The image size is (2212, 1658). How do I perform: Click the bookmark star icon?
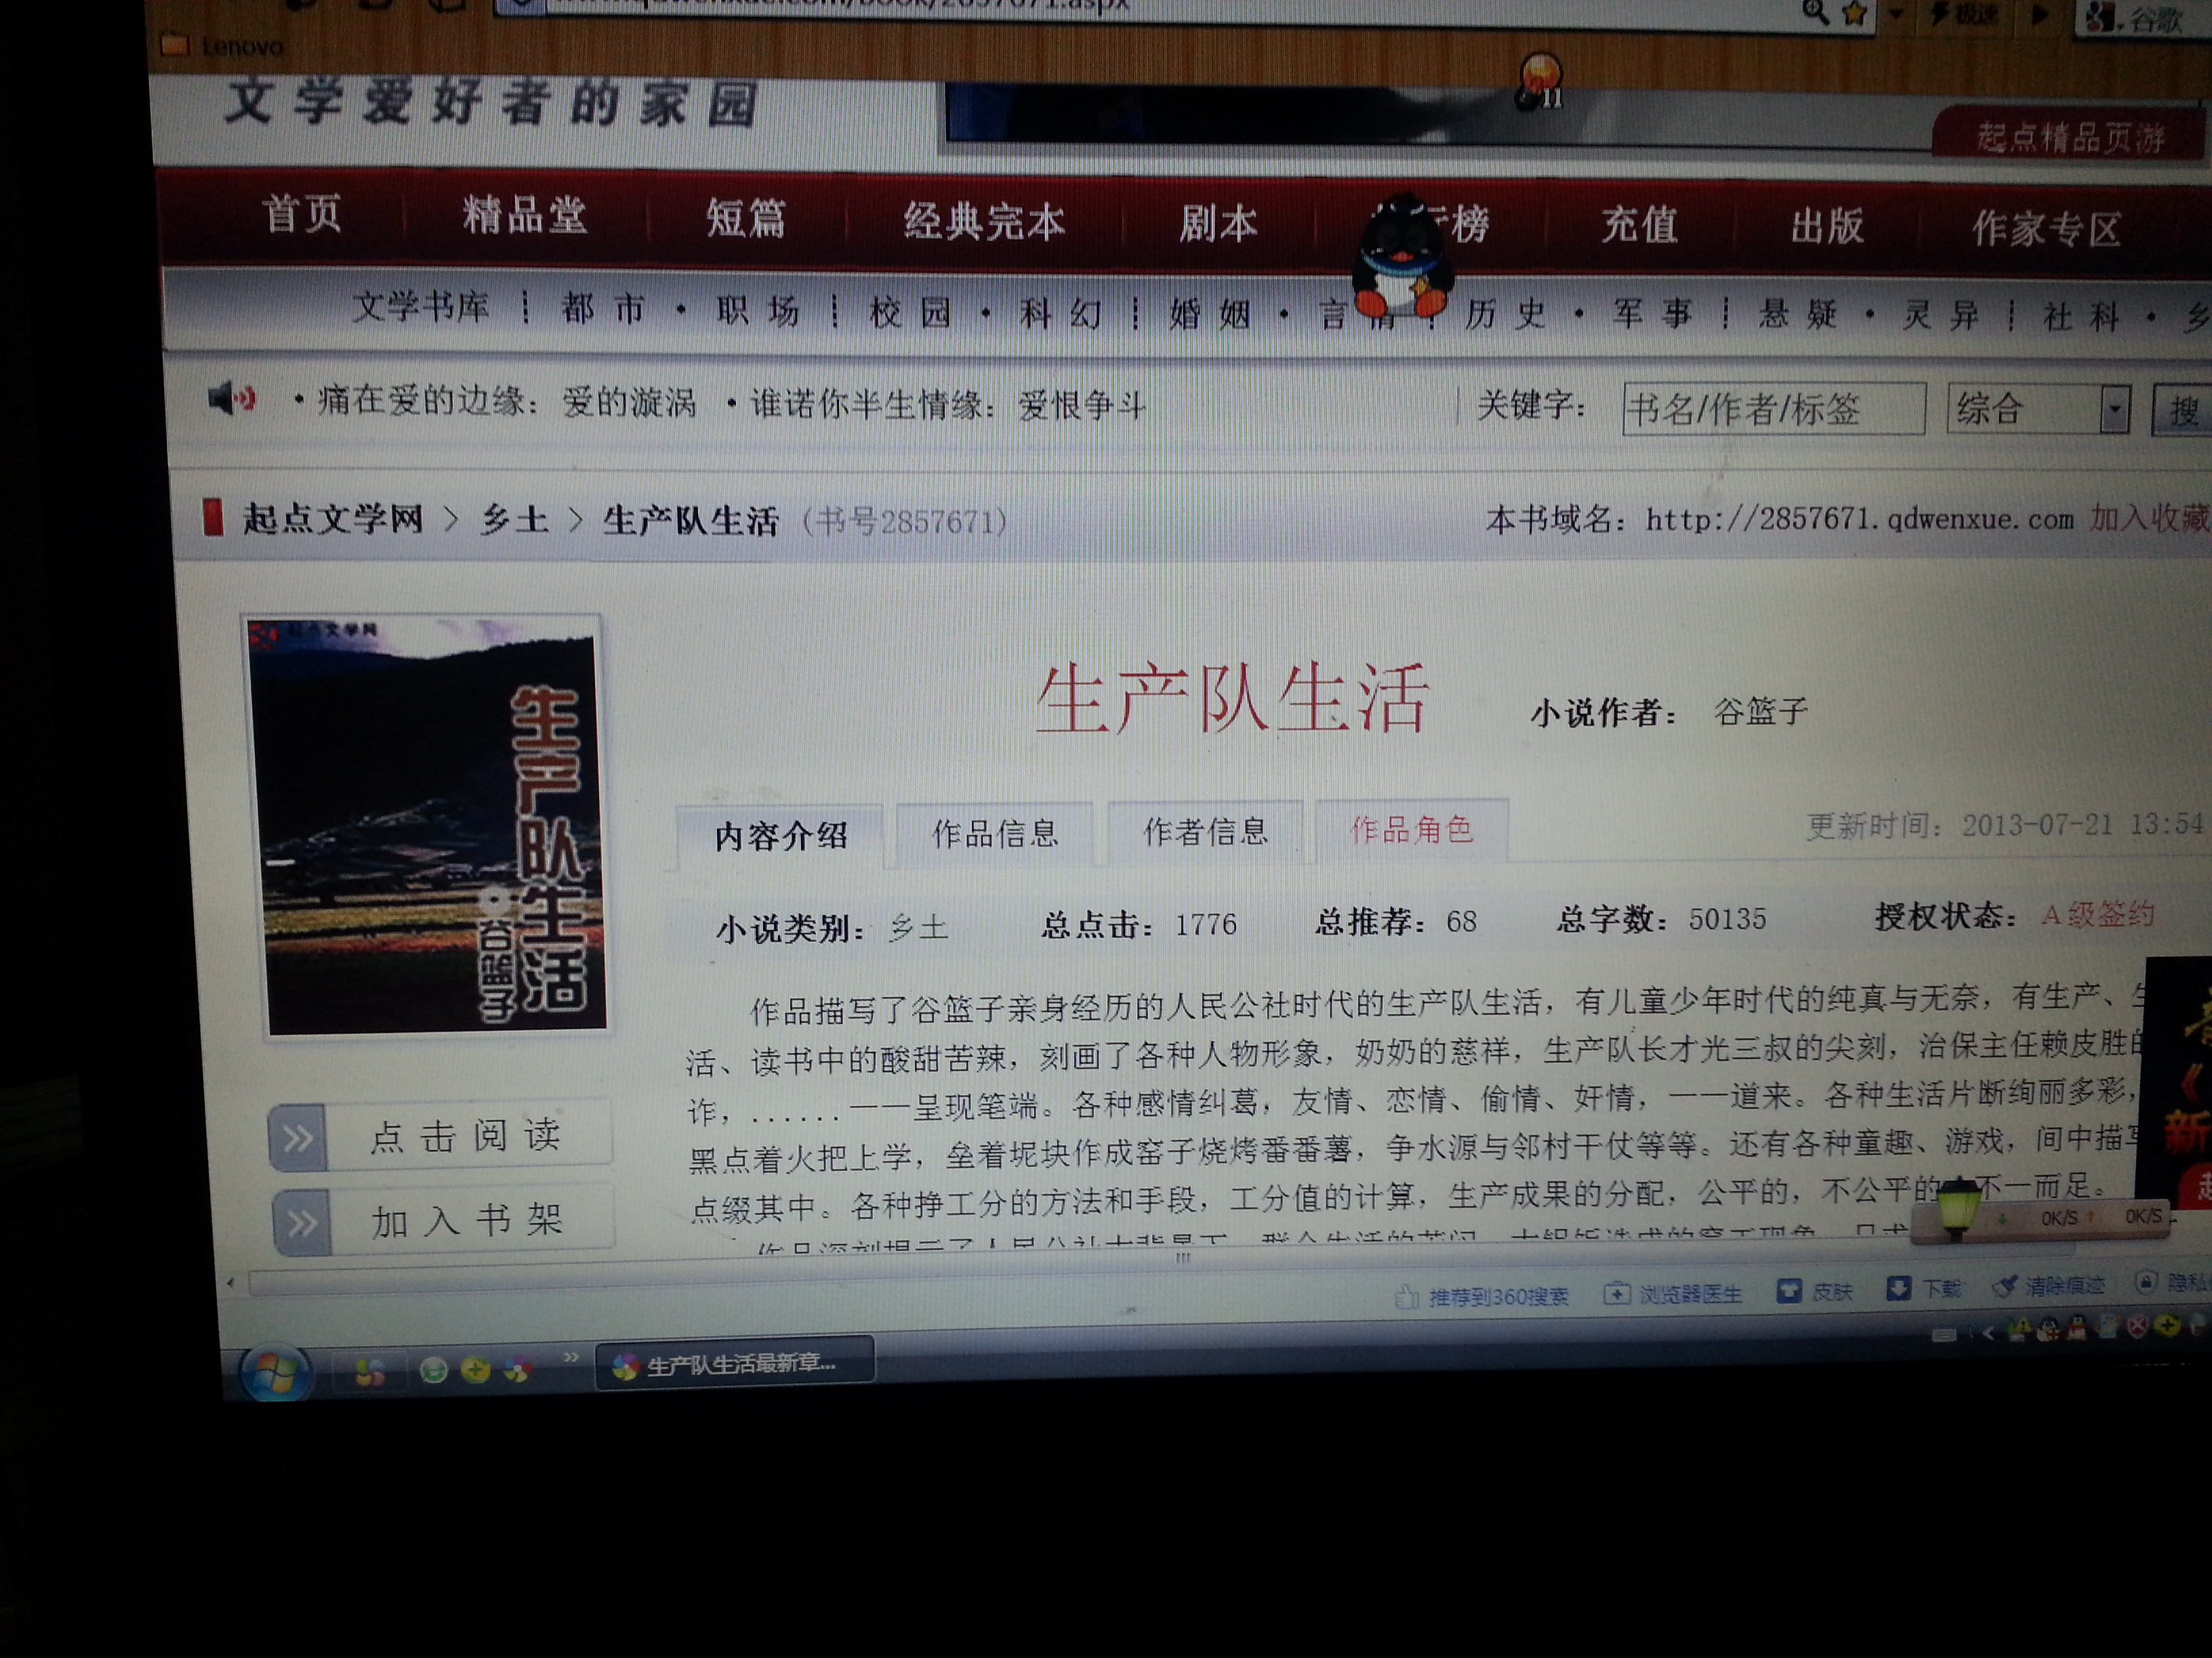click(x=1854, y=13)
